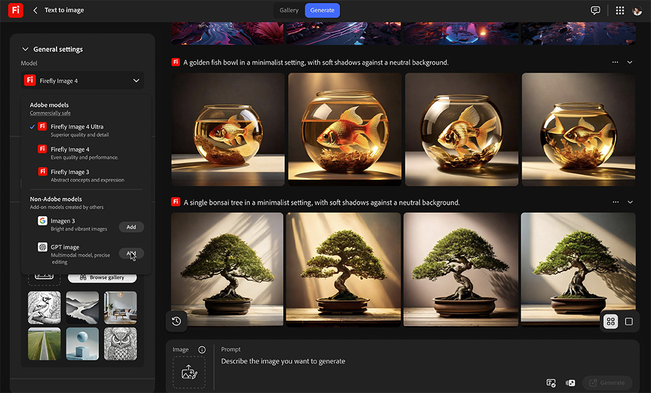
Task: Select the grayscale mountain river style thumbnail
Action: [82, 308]
